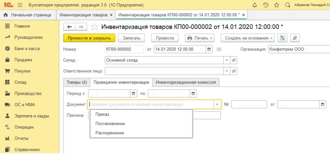Click Организация input field
The image size is (331, 154).
point(299,49)
